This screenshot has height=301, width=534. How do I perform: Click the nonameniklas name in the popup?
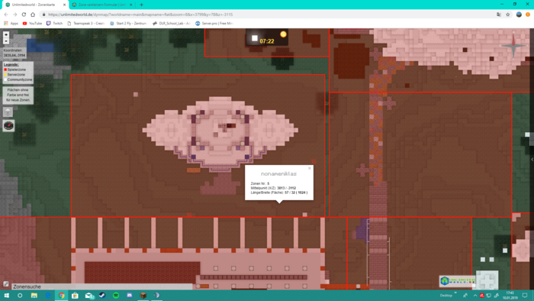[x=278, y=174]
